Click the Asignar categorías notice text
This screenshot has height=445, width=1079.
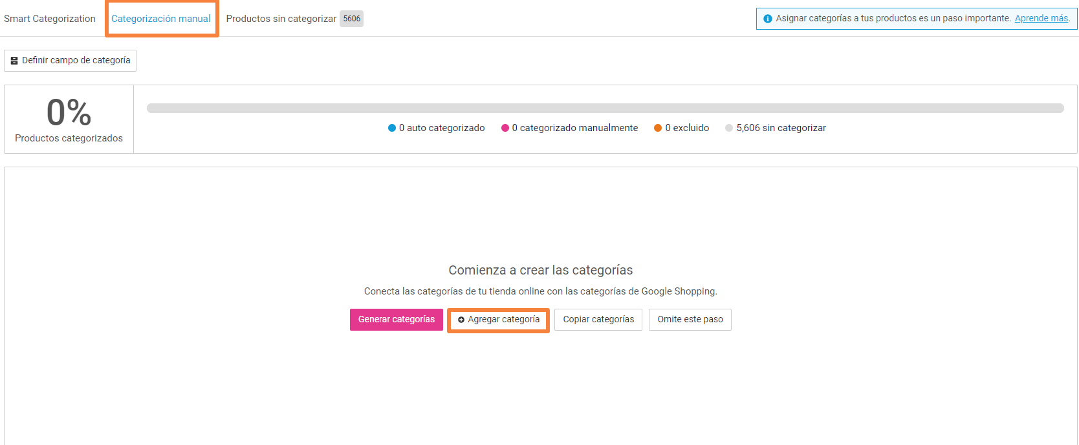click(893, 18)
